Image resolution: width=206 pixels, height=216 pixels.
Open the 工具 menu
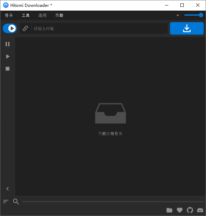point(26,15)
